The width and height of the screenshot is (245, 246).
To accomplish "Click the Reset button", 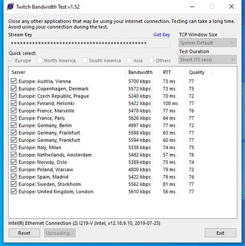I will [24, 233].
